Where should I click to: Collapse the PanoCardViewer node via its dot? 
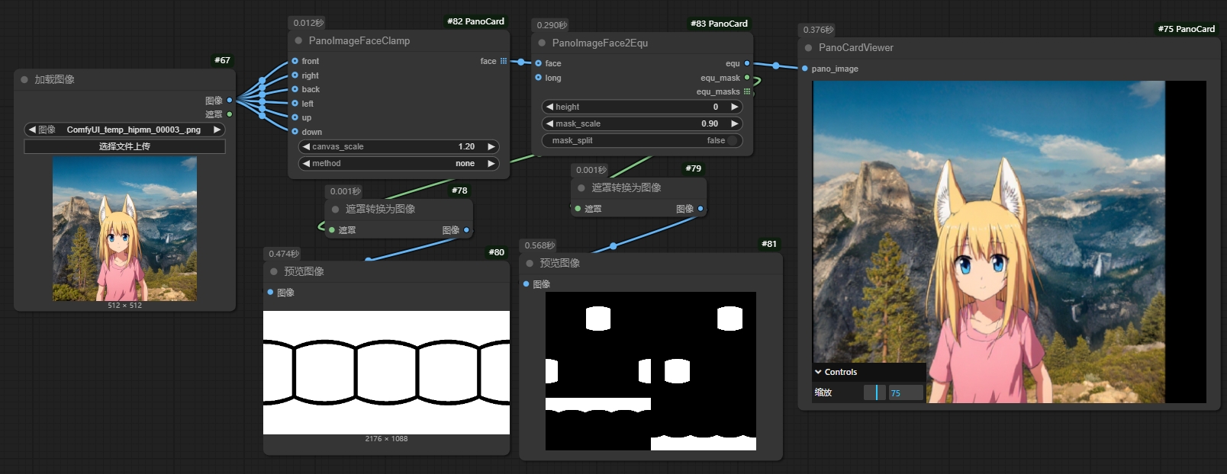(808, 47)
